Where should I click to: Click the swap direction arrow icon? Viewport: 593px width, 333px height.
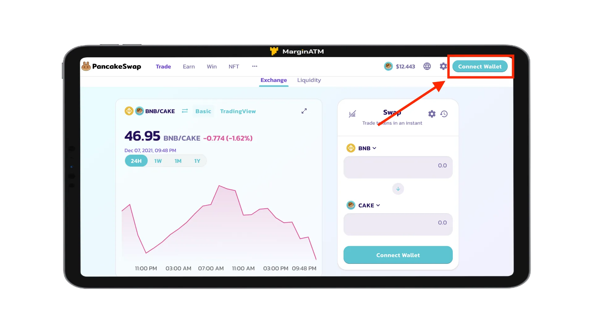pyautogui.click(x=398, y=188)
